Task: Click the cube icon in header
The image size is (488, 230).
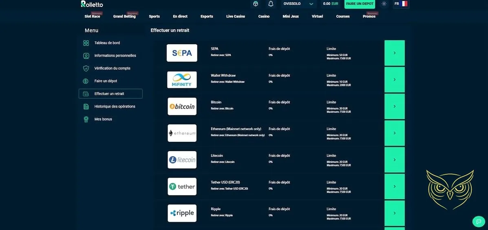Action: pos(256,4)
